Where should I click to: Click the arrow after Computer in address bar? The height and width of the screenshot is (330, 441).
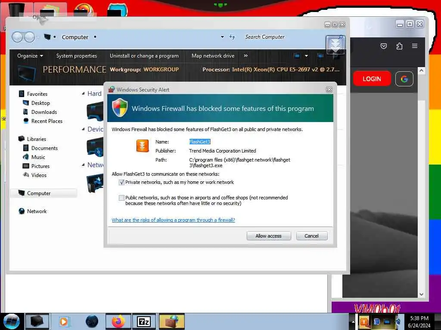tap(95, 37)
